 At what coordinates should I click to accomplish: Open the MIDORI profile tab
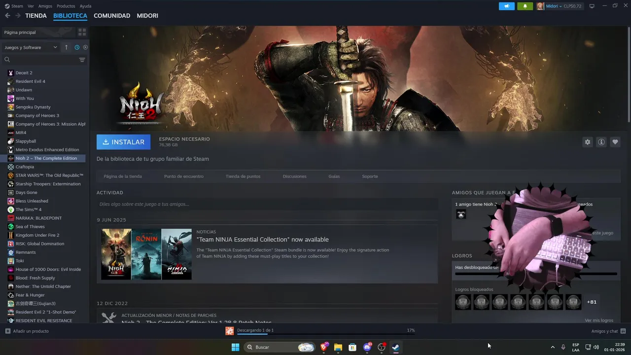coord(147,16)
